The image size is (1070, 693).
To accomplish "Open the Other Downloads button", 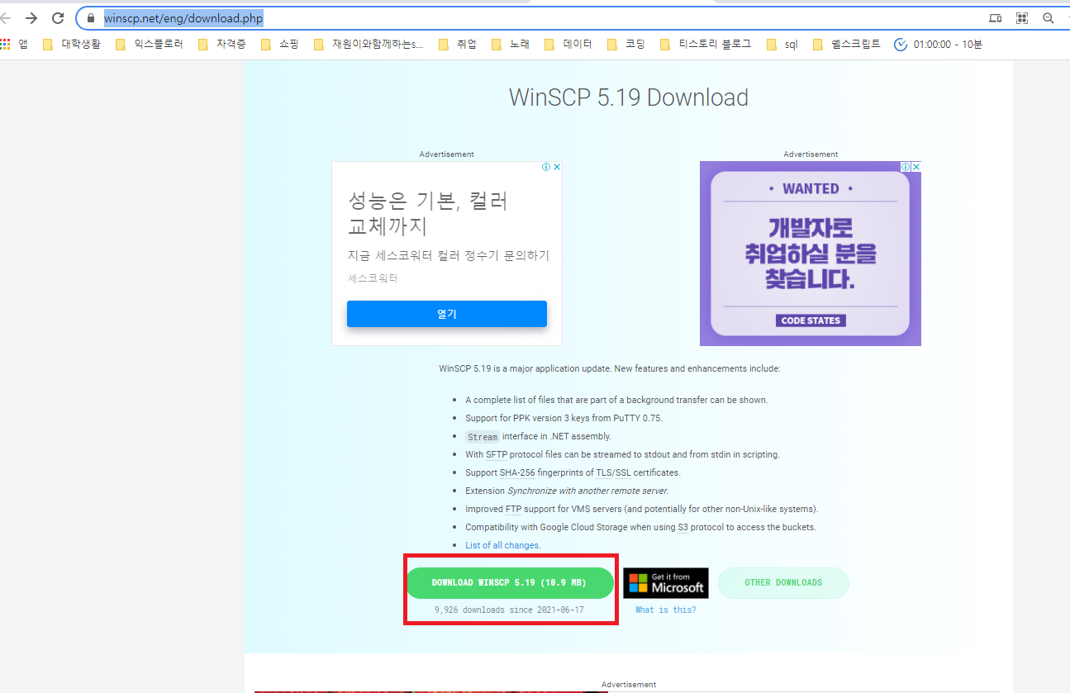I will (x=783, y=582).
